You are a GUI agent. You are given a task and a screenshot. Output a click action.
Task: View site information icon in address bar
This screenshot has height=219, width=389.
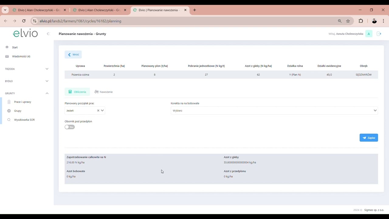click(x=34, y=21)
